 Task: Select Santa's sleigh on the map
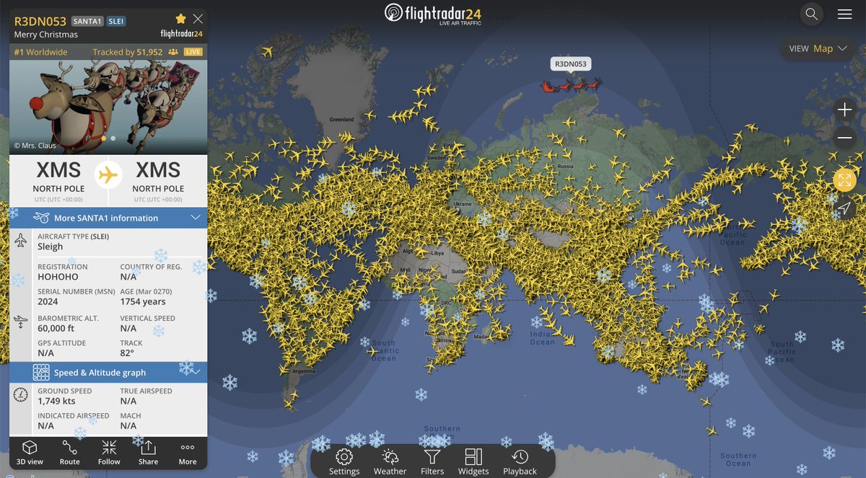point(571,86)
